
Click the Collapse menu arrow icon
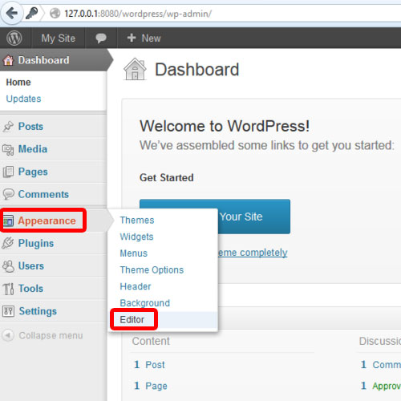[8, 335]
